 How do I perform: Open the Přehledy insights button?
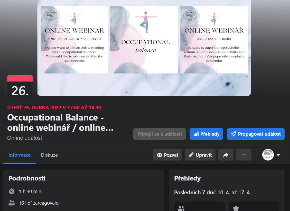(206, 134)
